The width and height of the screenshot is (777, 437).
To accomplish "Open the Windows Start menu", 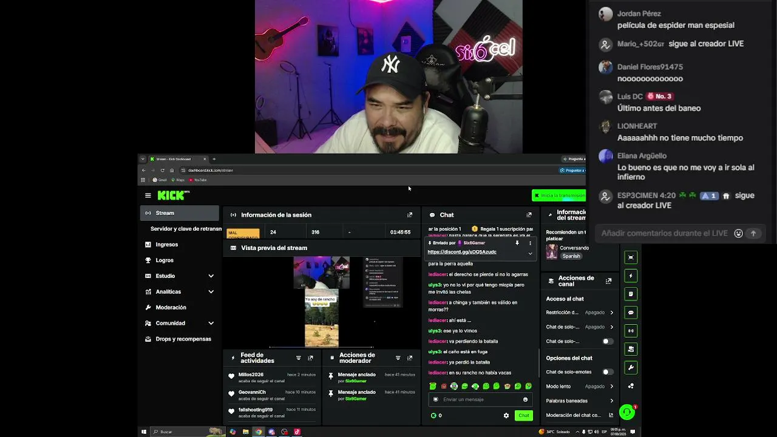I will click(x=144, y=432).
